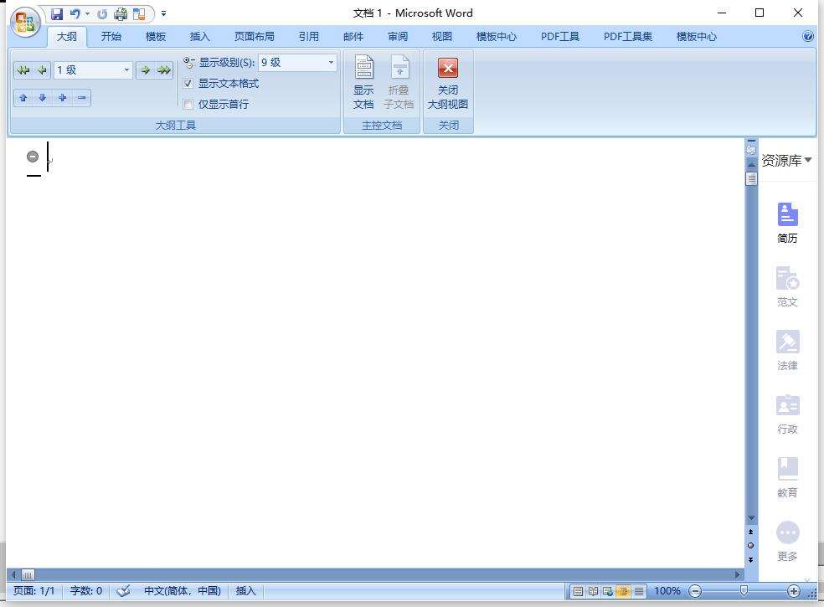This screenshot has width=824, height=607.
Task: Open the Customize Quick Access Toolbar arrow
Action: [x=163, y=14]
